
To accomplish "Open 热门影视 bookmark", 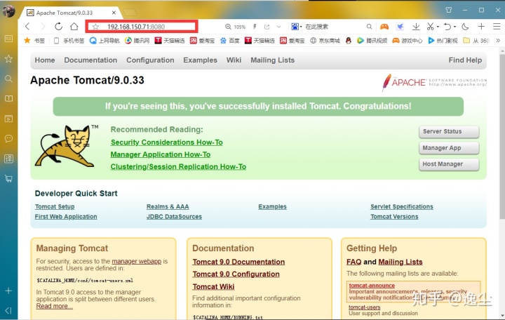I will pos(443,40).
